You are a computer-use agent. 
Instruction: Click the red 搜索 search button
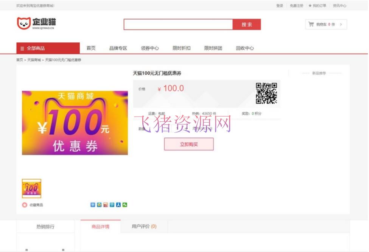pos(247,24)
